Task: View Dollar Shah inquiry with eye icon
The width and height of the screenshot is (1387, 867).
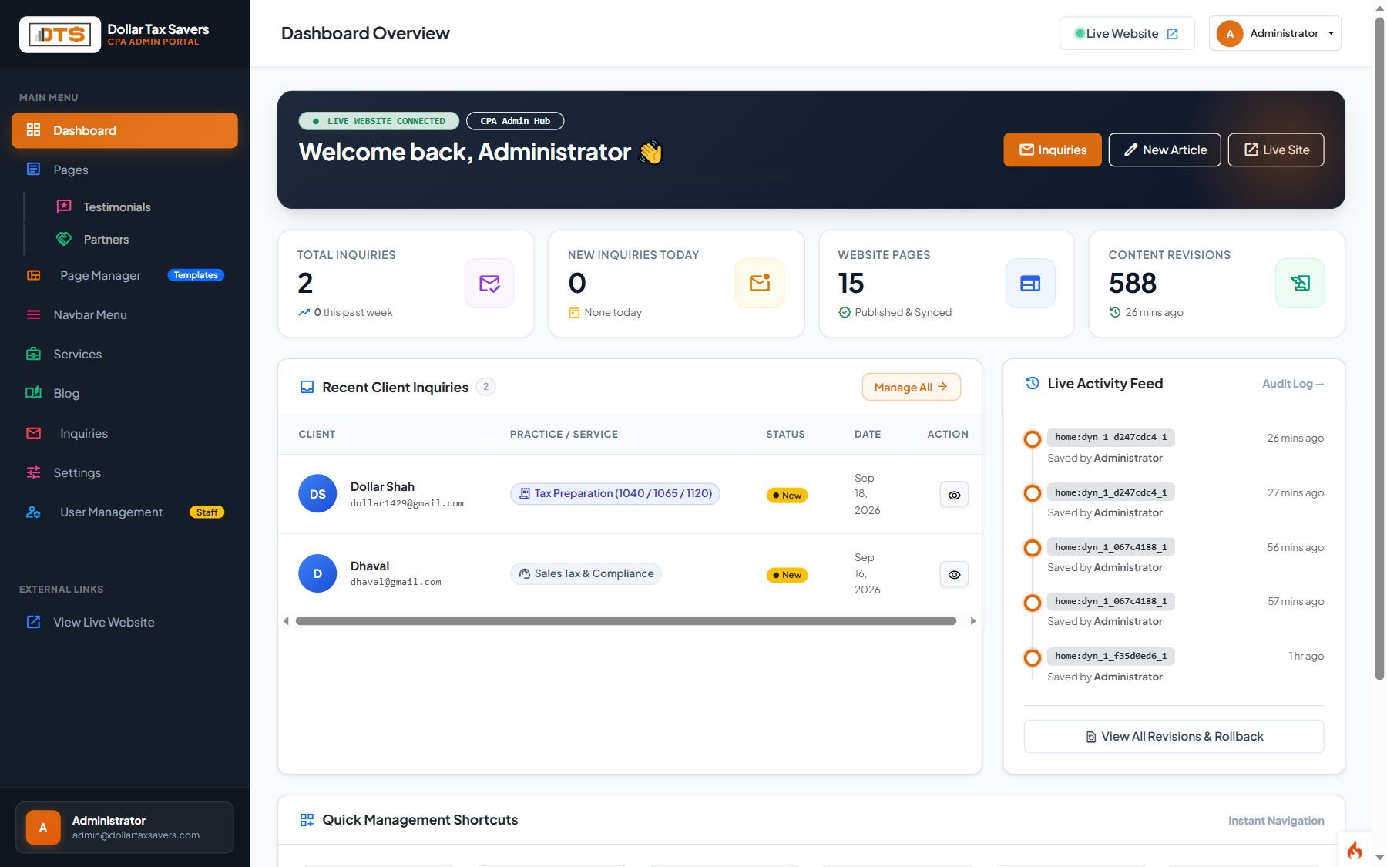Action: [954, 495]
